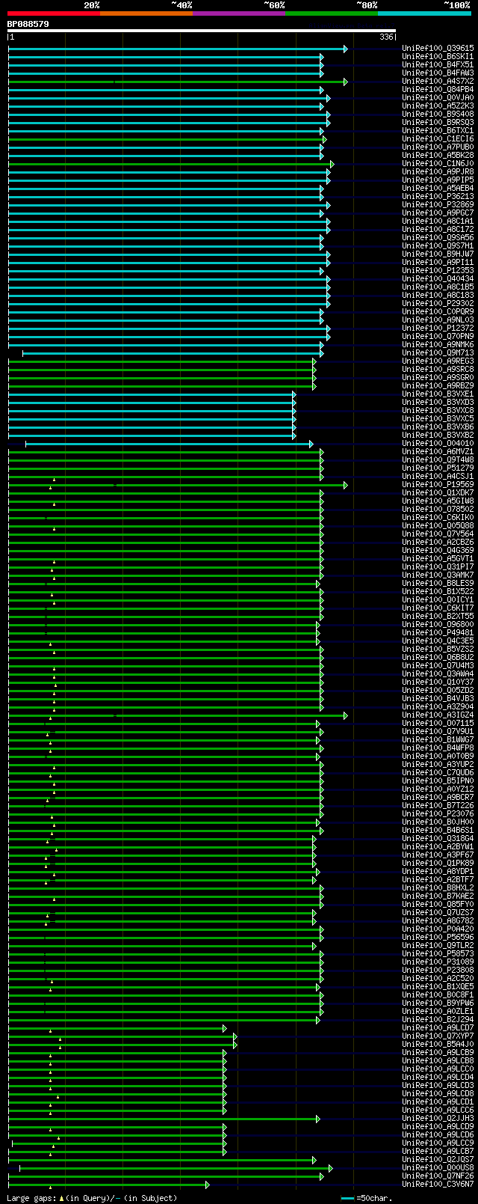Open hit UniRef100_A4S7X2

pos(438,81)
